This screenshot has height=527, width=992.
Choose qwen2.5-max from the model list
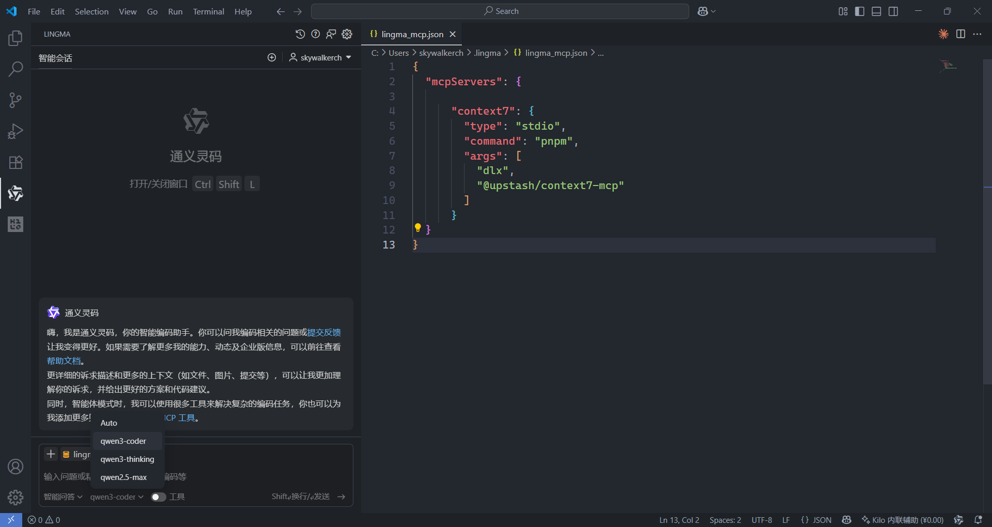[128, 477]
